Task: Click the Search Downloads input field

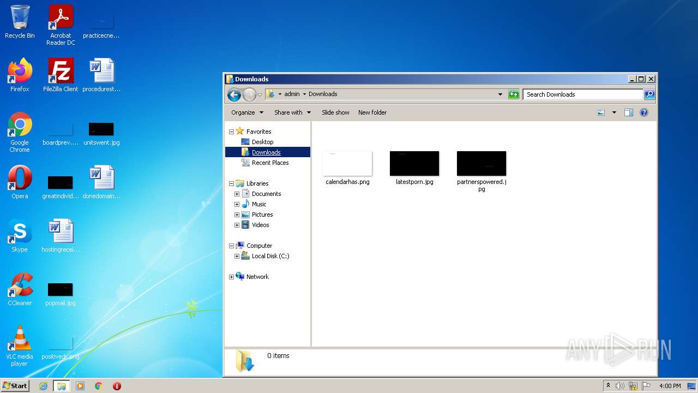Action: 583,94
